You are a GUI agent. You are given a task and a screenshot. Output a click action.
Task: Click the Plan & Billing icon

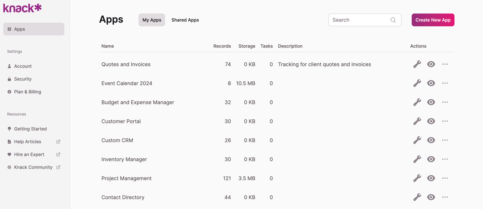tap(9, 92)
